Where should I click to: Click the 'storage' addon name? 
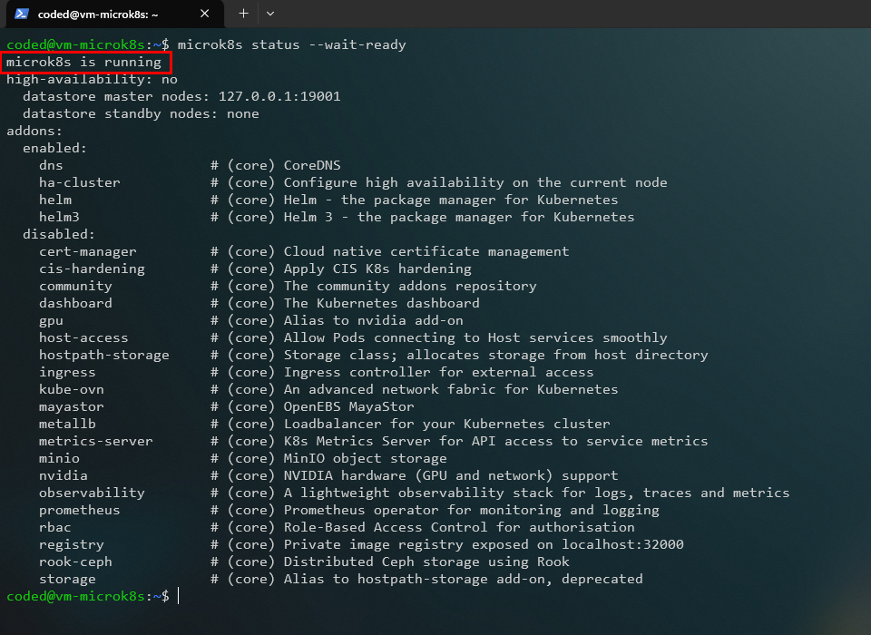67,579
